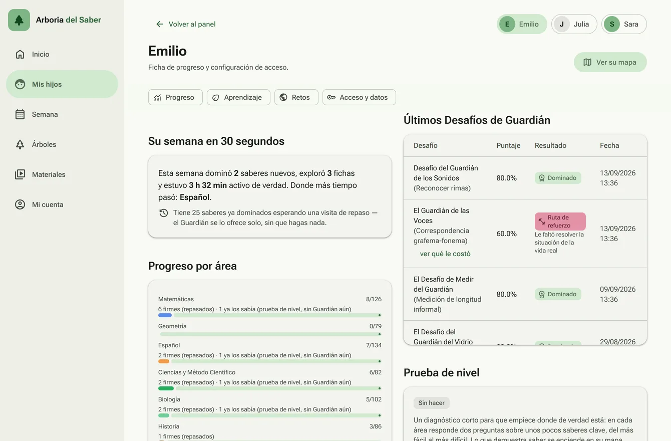Click the chart icon on the Progreso tab
This screenshot has width=671, height=441.
point(158,97)
